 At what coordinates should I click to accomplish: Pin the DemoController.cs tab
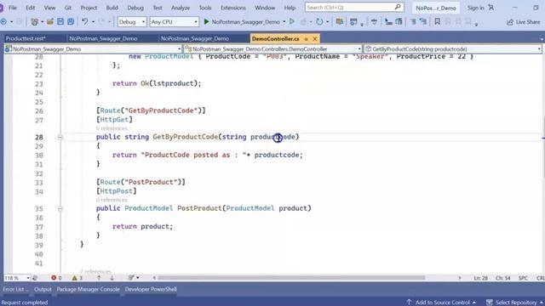tap(307, 39)
